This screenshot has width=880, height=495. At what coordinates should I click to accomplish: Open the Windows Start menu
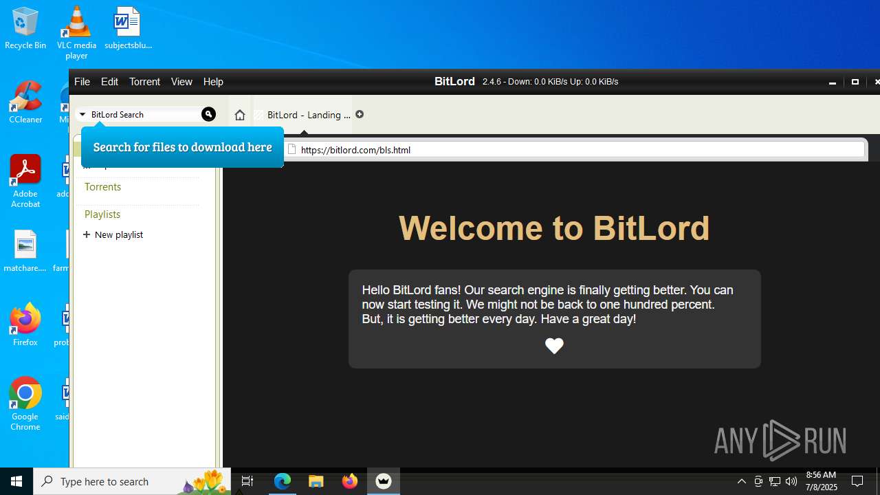click(x=16, y=481)
